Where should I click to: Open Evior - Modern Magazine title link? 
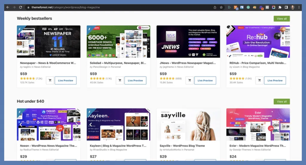coord(258,146)
